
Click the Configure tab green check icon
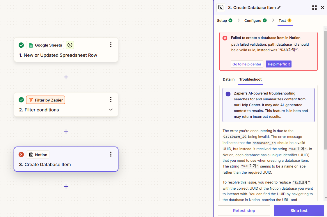265,20
